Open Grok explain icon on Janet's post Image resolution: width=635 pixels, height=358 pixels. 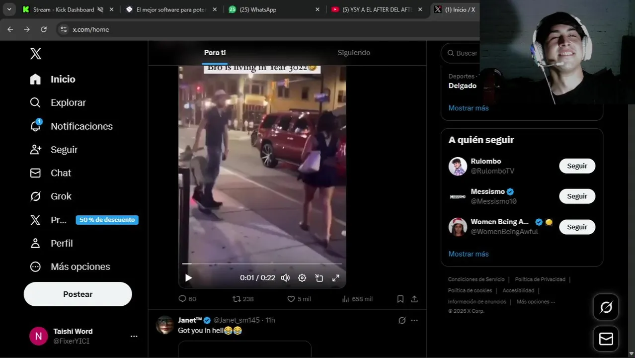click(402, 320)
